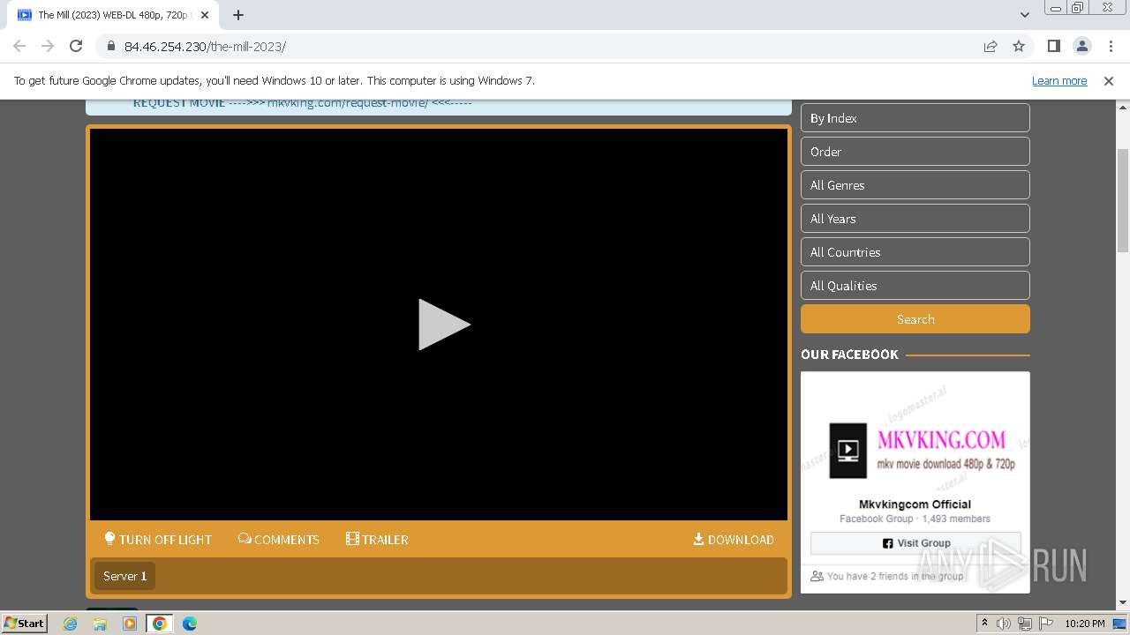The height and width of the screenshot is (635, 1130).
Task: Click the Download link
Action: click(734, 539)
